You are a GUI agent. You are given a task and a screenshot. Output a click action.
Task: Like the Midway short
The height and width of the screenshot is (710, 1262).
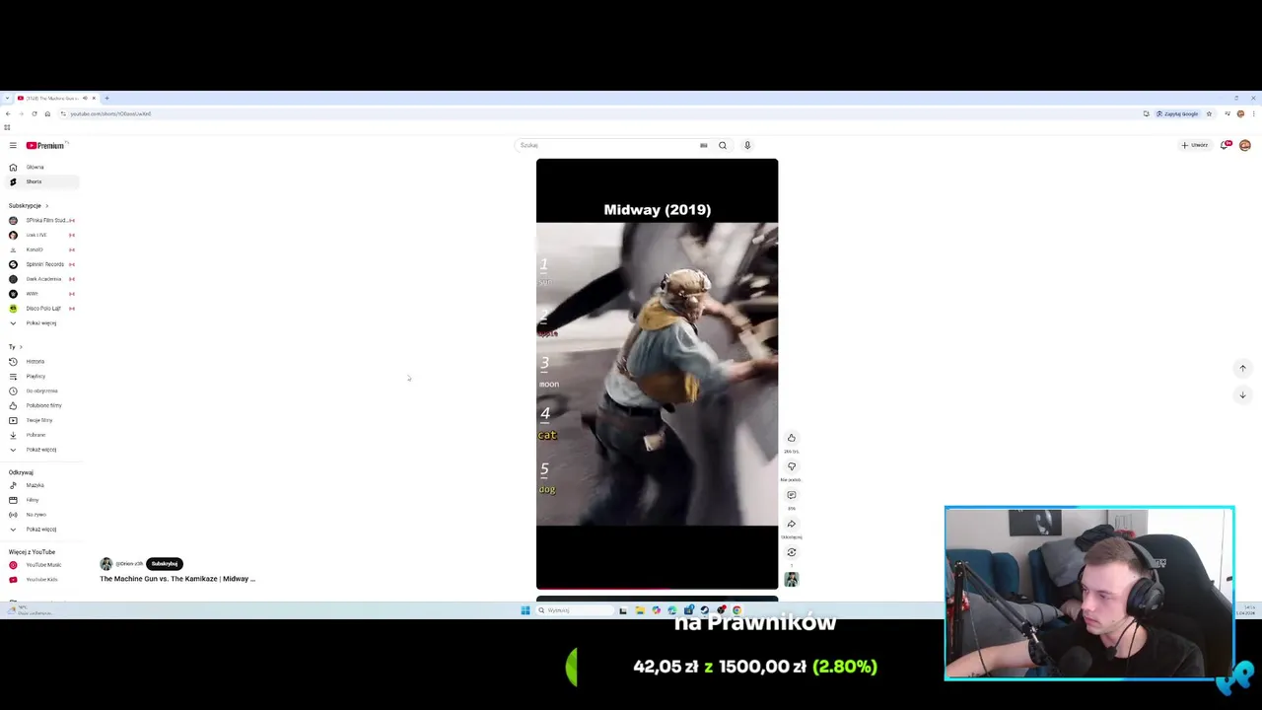click(x=791, y=438)
